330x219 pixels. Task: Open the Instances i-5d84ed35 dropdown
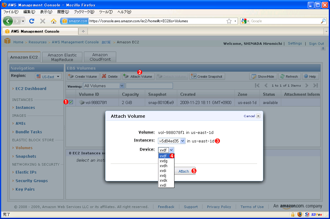(171, 141)
